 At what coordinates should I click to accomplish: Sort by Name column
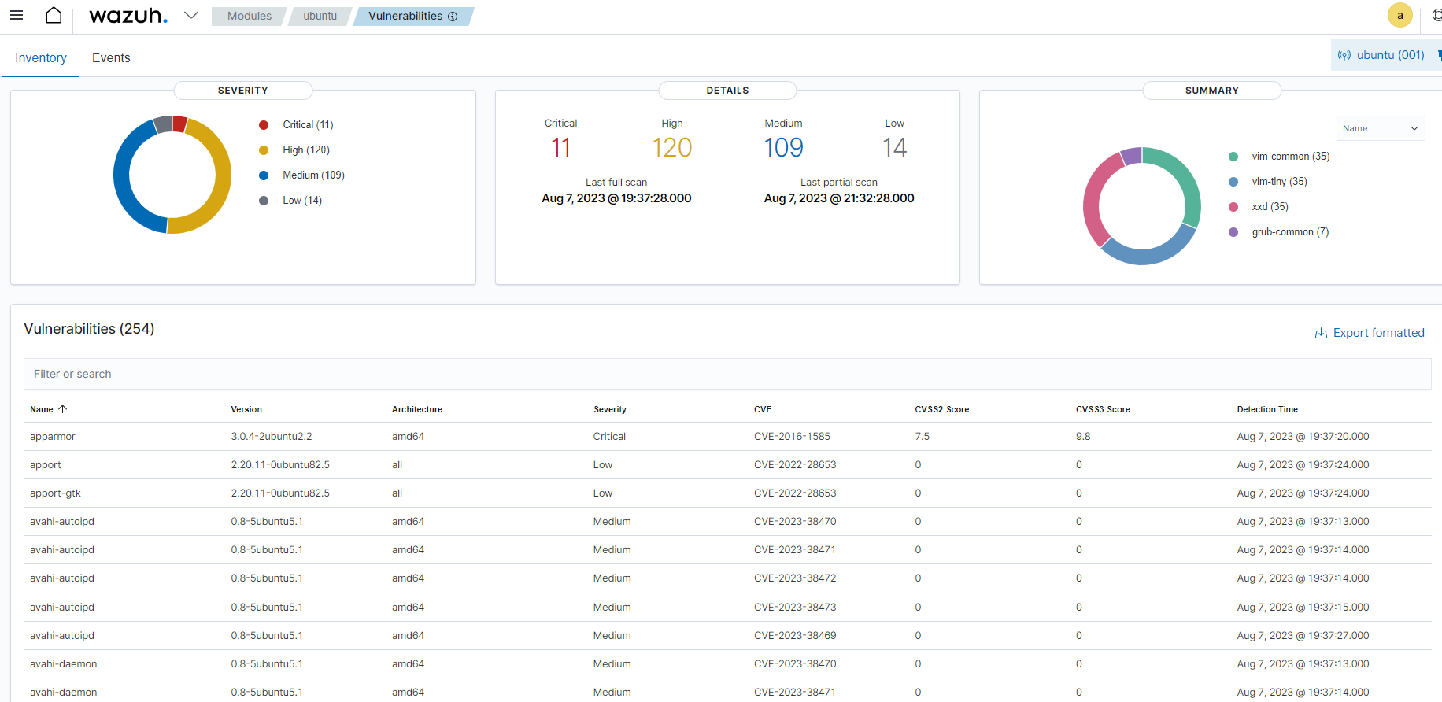[42, 409]
